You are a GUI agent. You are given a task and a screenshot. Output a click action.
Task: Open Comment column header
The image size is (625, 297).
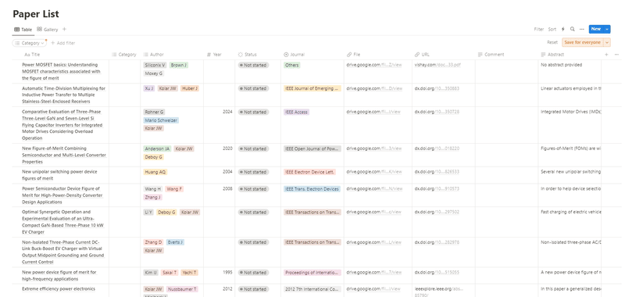(491, 55)
